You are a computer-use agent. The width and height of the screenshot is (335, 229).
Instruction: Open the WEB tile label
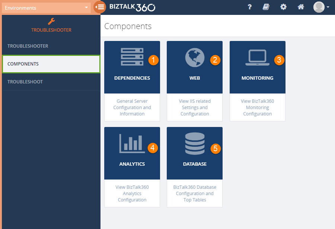pyautogui.click(x=195, y=78)
